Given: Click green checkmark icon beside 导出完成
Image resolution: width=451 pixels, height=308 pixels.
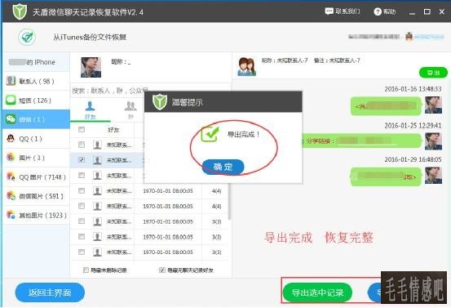Looking at the screenshot, I should [x=210, y=134].
